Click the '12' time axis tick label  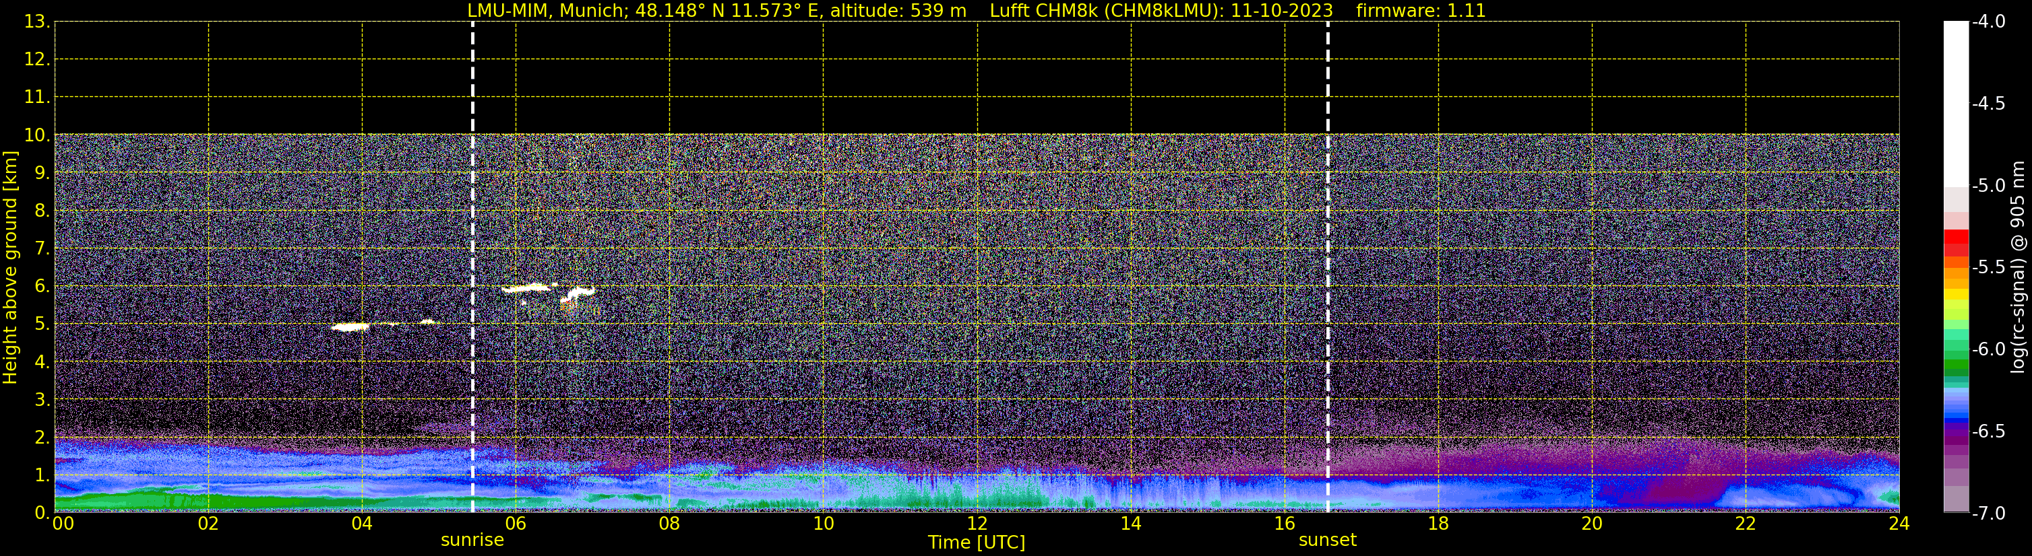coord(977,524)
